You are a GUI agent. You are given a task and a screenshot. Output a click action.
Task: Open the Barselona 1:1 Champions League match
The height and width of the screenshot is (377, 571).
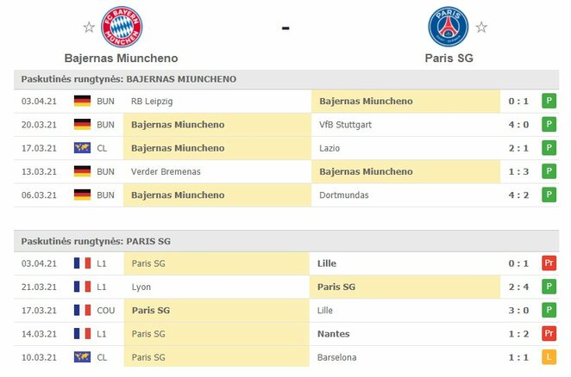coord(285,357)
